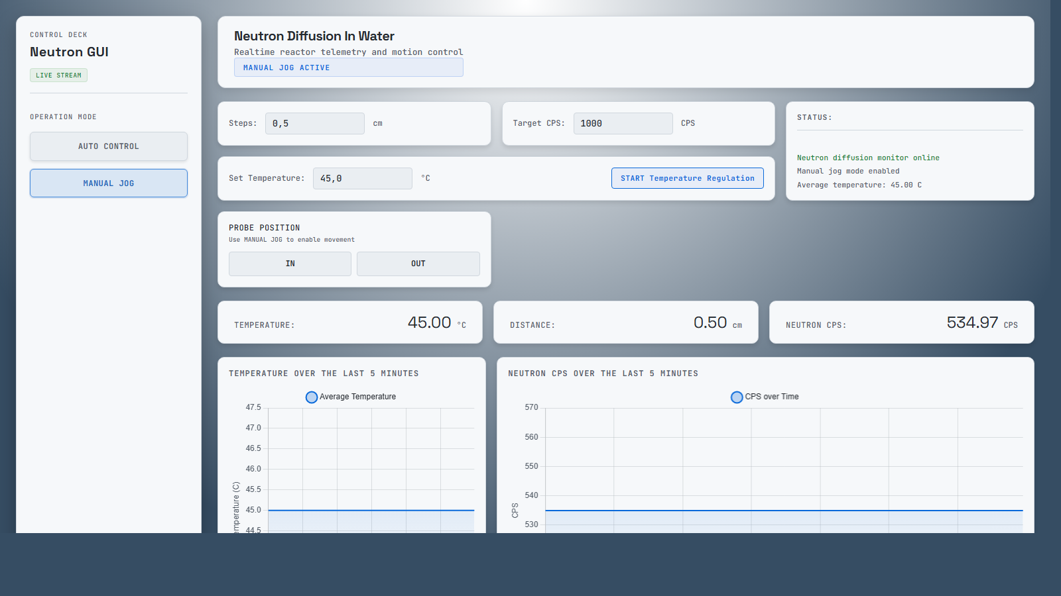The image size is (1061, 596).
Task: Click the Set Temperature input field
Action: [363, 178]
